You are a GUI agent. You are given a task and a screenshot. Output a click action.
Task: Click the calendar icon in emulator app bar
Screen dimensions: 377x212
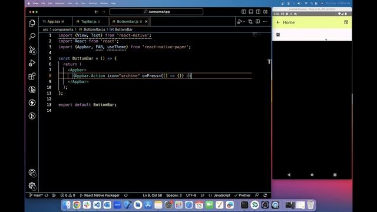coord(346,22)
